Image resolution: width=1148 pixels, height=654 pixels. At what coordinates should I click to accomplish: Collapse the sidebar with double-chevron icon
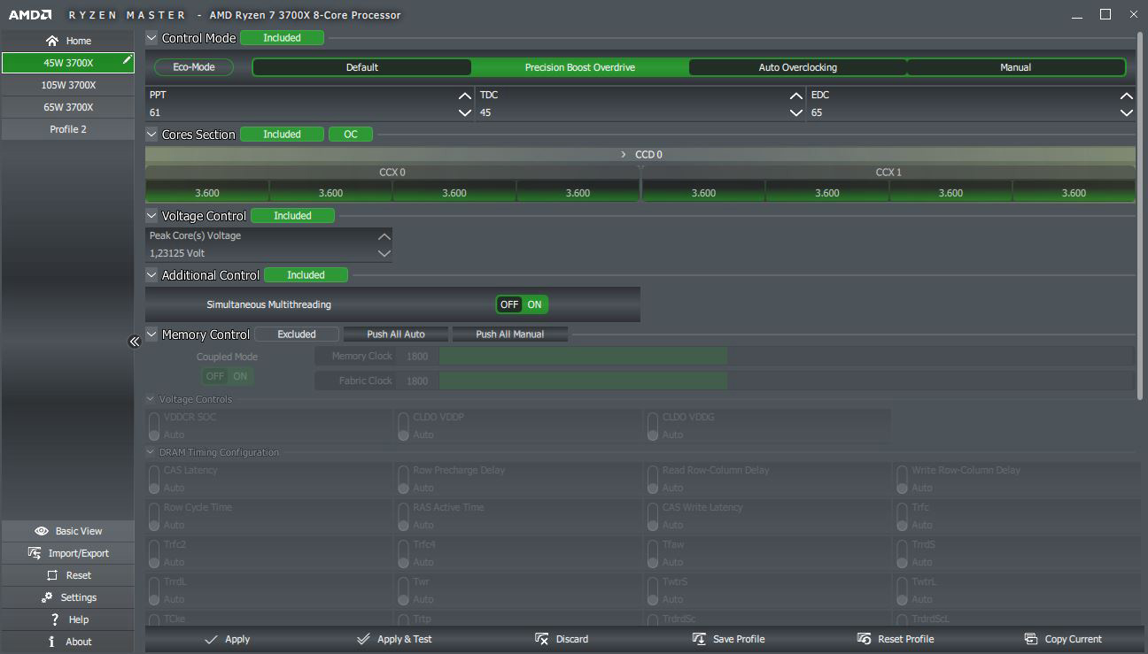tap(135, 342)
